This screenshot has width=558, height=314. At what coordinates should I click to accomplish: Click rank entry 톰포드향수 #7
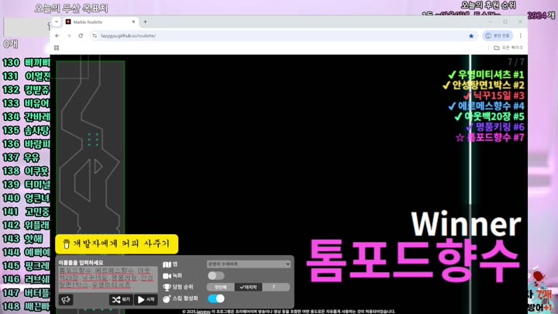[x=490, y=137]
